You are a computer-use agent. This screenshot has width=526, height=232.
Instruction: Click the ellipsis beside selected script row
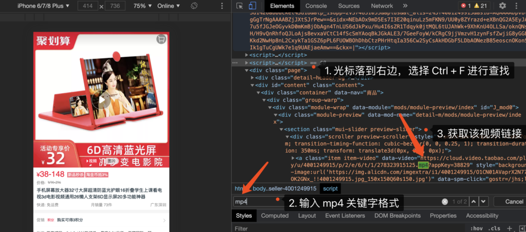235,62
